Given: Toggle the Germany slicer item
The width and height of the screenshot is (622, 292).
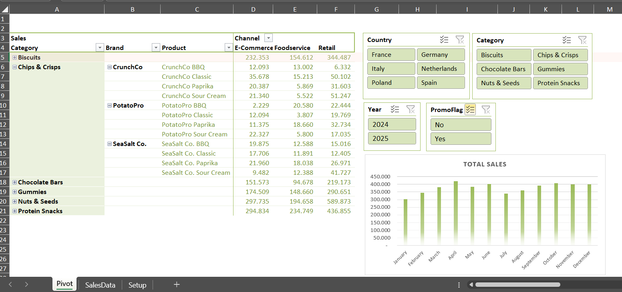Looking at the screenshot, I should pyautogui.click(x=441, y=55).
